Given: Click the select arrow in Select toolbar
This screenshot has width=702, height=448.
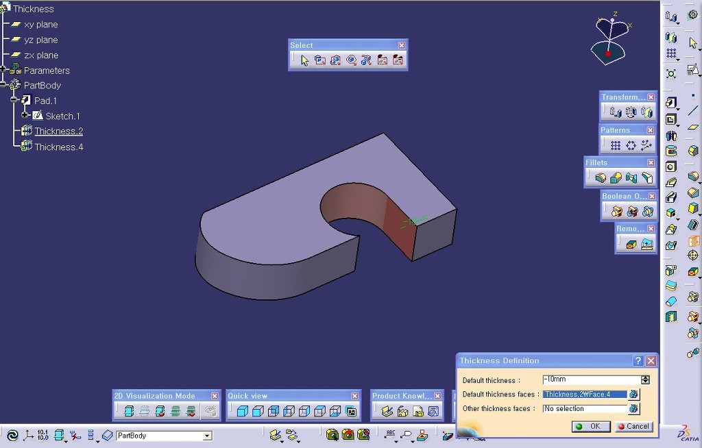Looking at the screenshot, I should [x=304, y=60].
